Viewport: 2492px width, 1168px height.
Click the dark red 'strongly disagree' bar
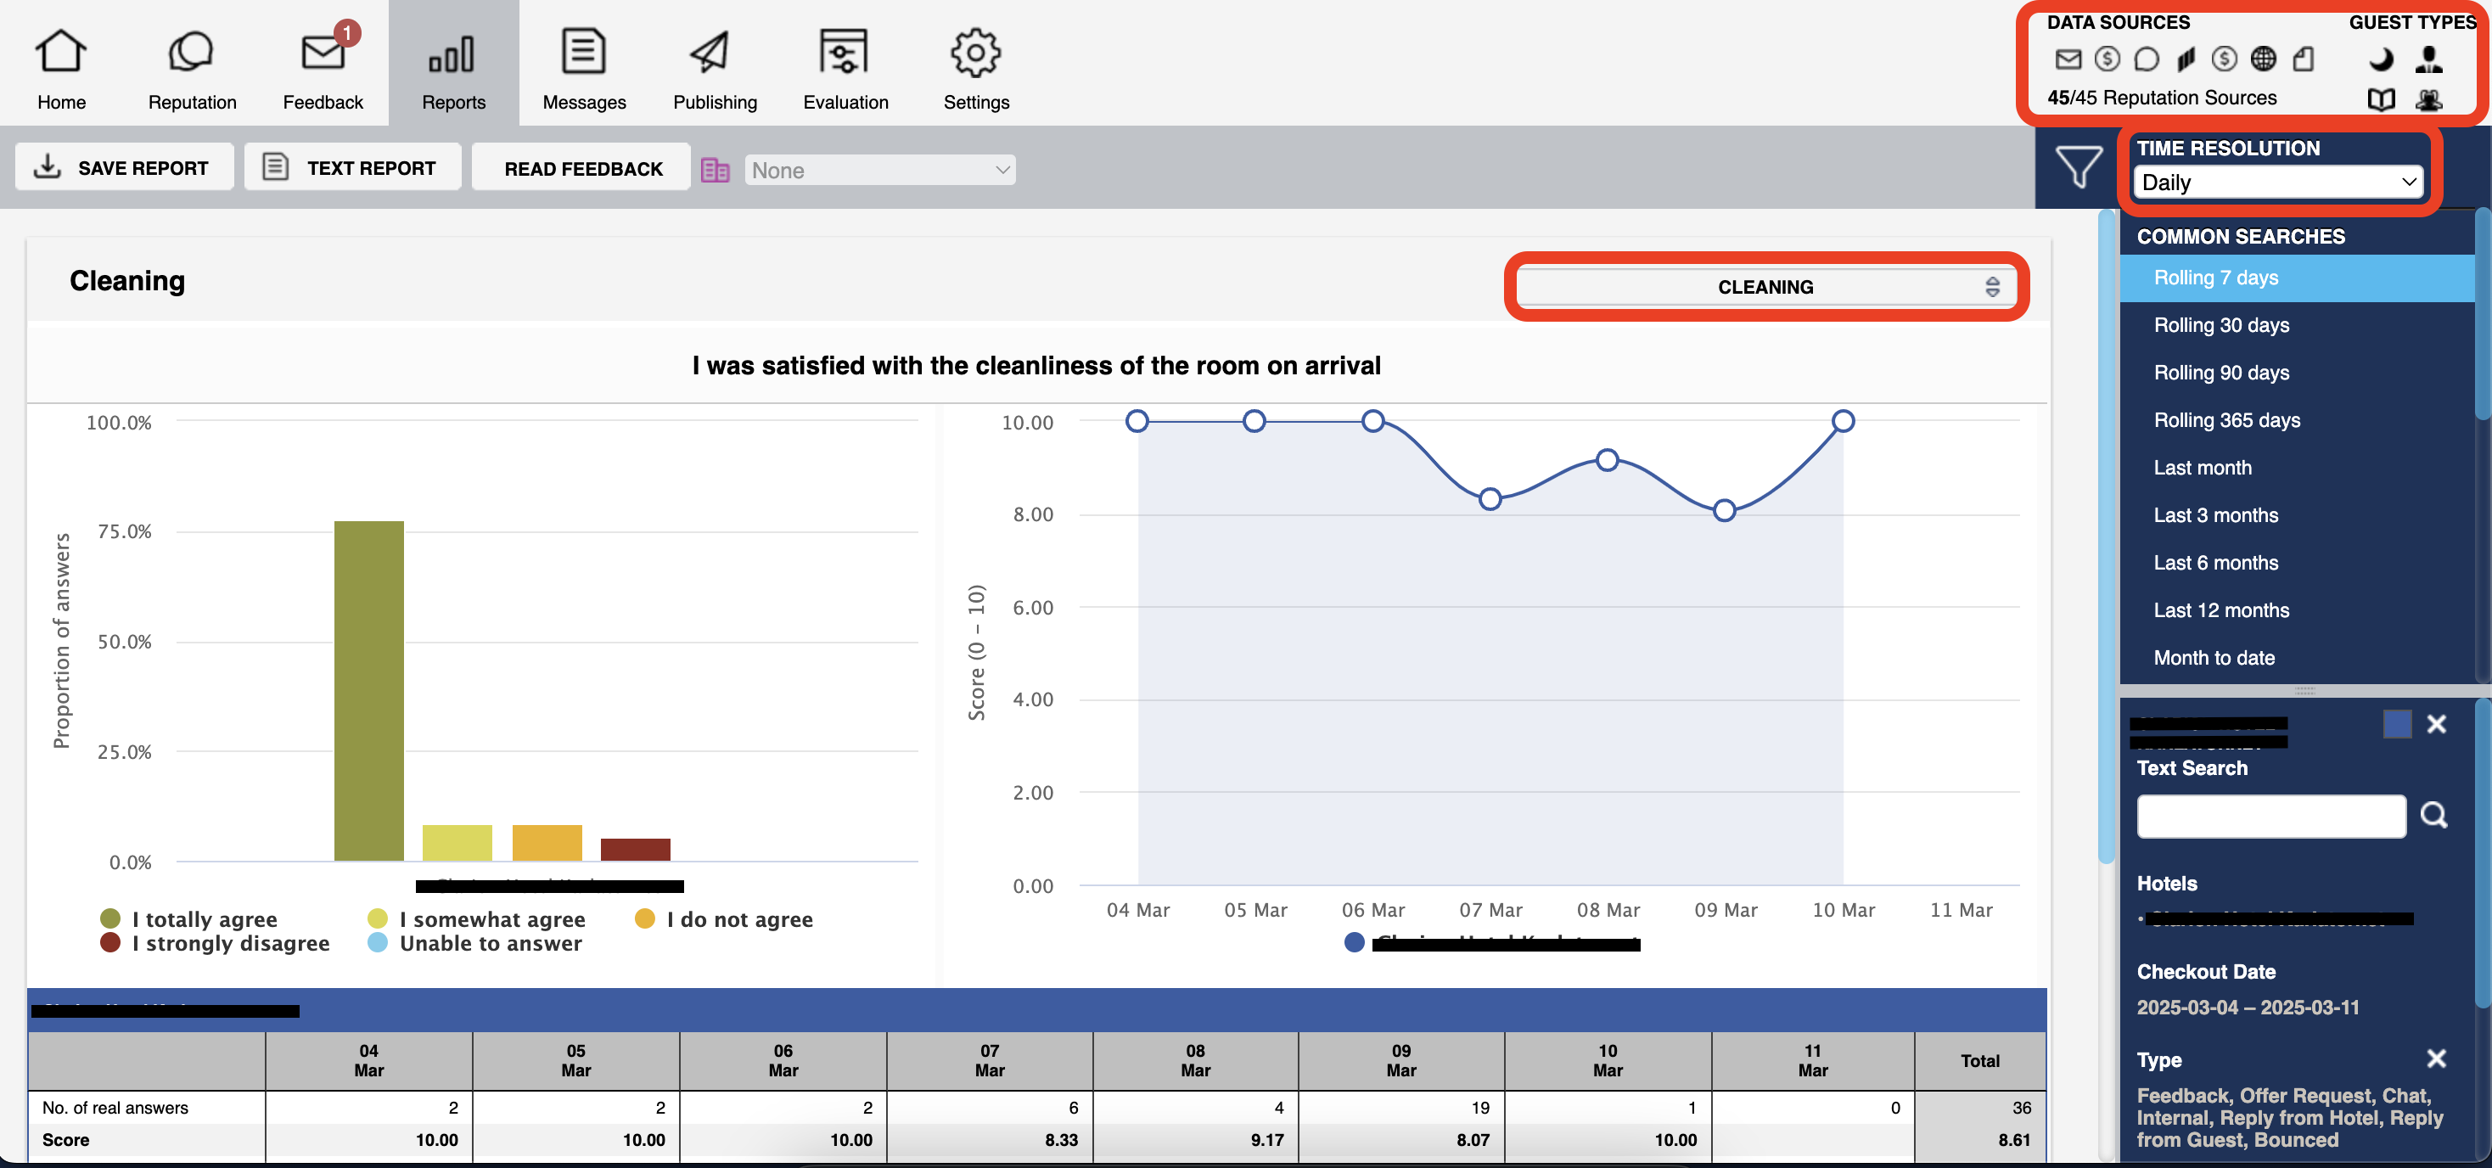[636, 850]
